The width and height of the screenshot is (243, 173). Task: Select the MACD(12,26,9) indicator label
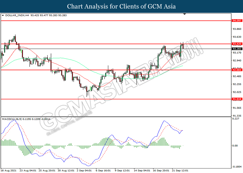click(x=12, y=119)
